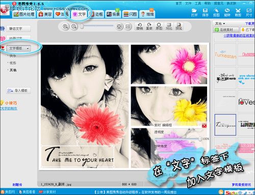255x195 pixels.
Task: Click the 透明度 transparency slider handle
Action: [x=200, y=139]
